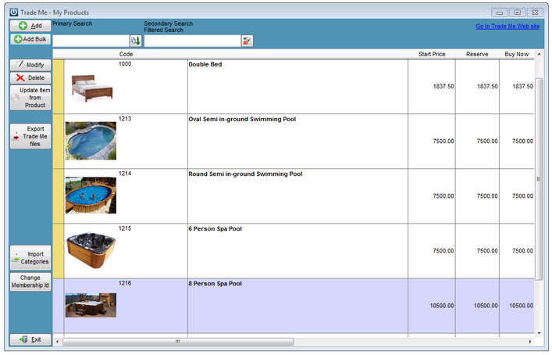Click the vertical scrollbar up arrow
552x355 pixels.
(539, 54)
